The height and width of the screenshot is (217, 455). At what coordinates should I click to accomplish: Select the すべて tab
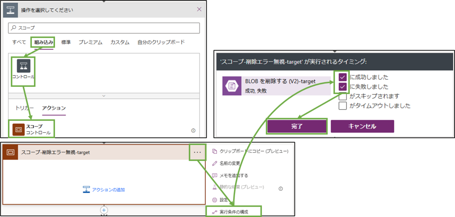[19, 42]
